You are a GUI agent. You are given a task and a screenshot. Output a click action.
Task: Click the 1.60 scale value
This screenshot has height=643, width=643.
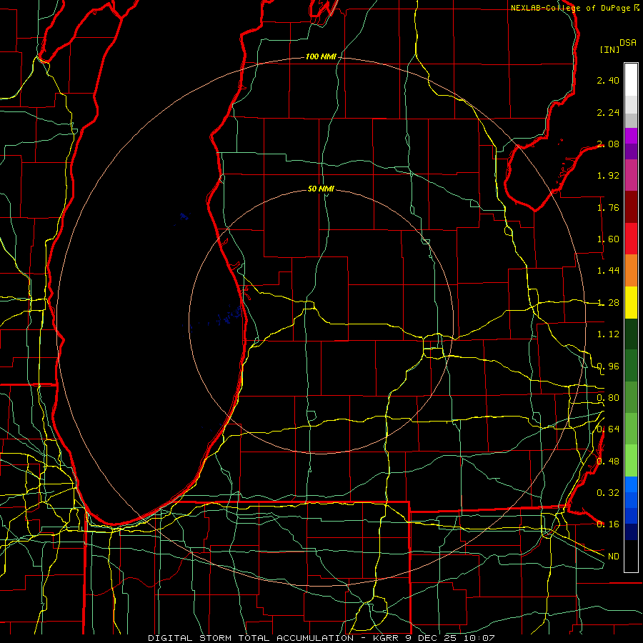[x=608, y=239]
